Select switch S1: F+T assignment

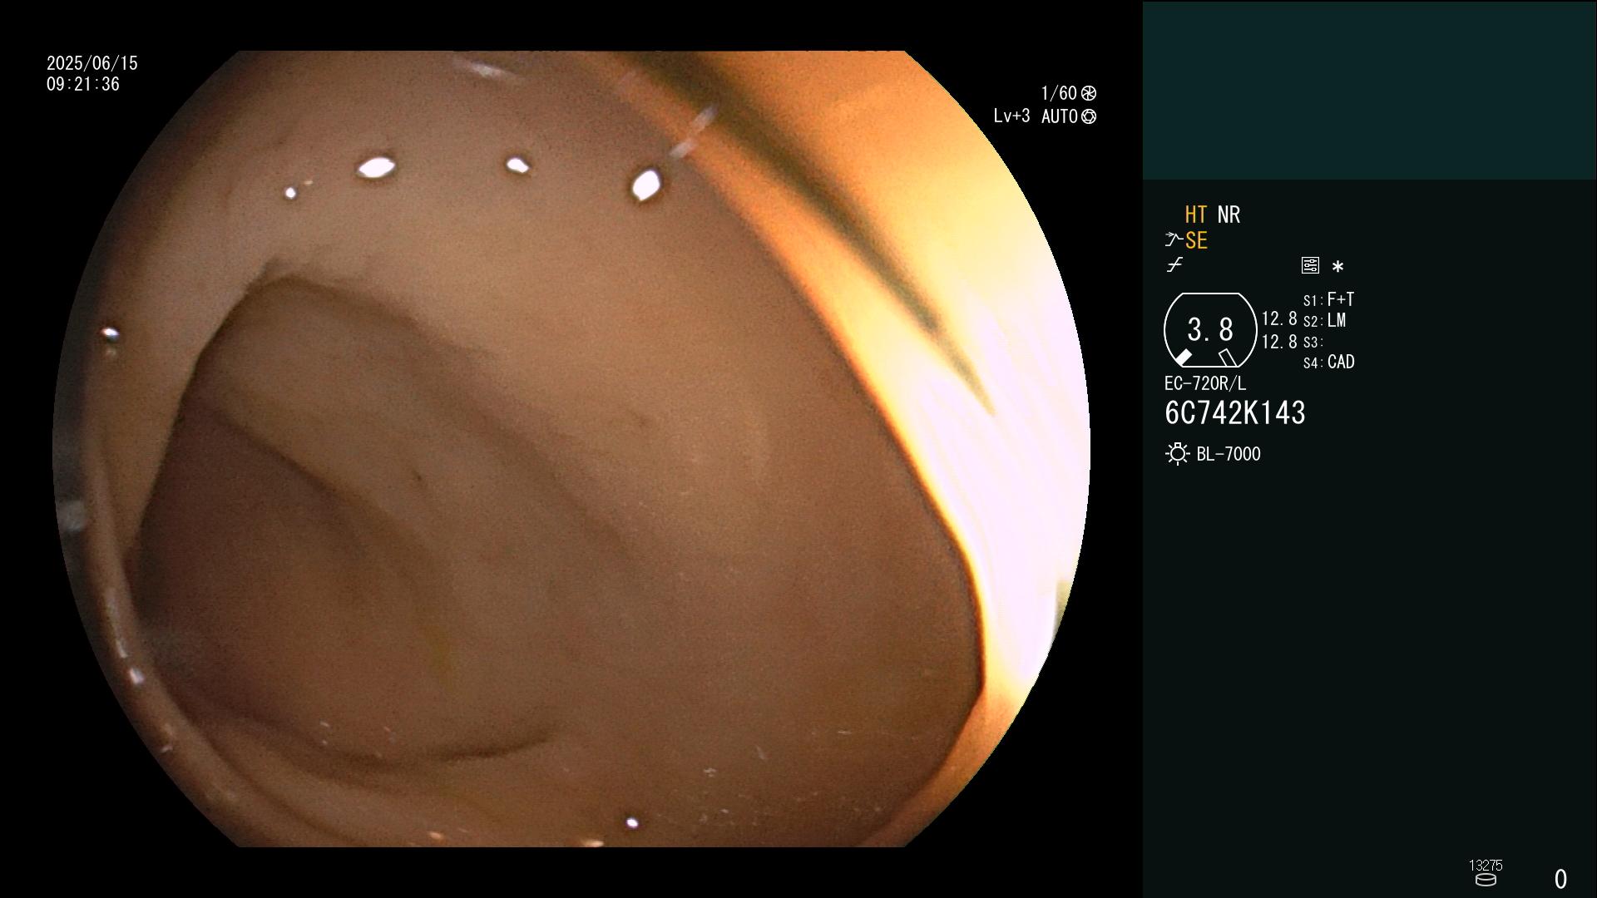(1329, 299)
